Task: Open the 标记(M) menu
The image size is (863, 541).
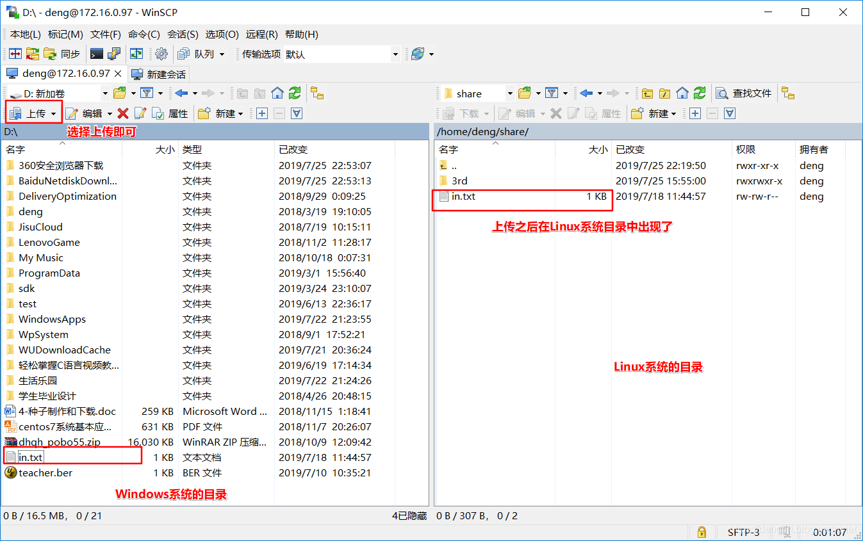Action: 65,34
